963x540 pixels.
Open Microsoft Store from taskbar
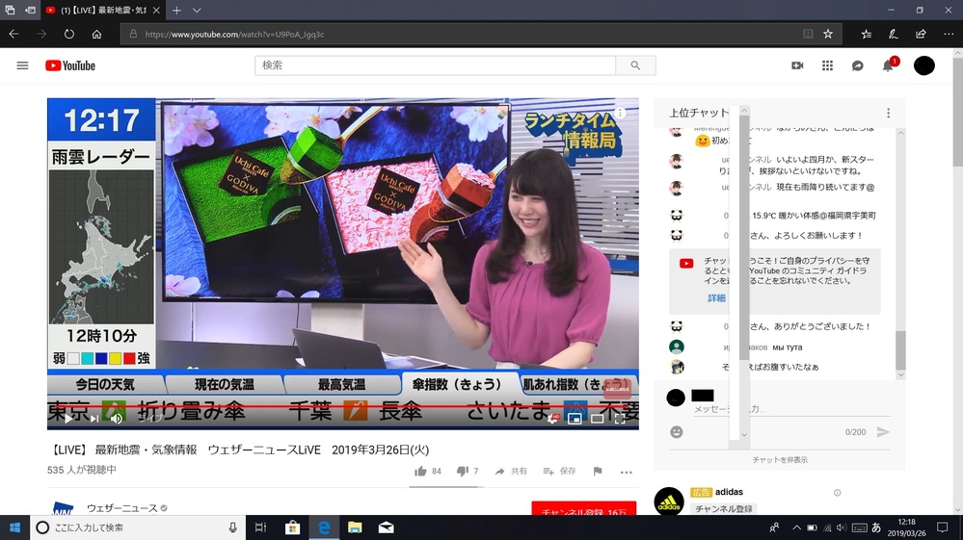[292, 527]
